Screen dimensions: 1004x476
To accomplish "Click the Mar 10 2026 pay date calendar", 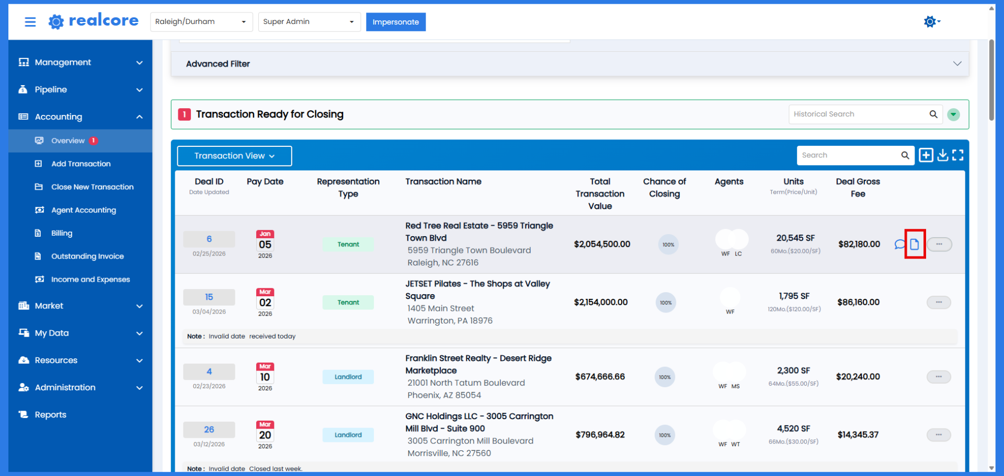I will pos(265,377).
